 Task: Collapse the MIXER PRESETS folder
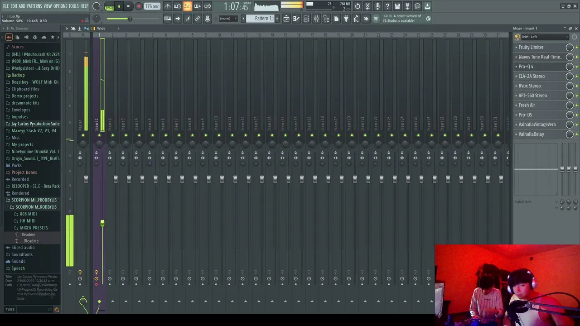pos(34,228)
